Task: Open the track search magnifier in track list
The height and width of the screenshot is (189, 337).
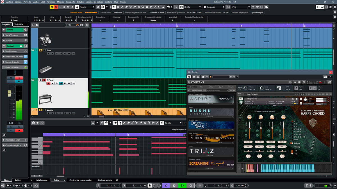Action: click(x=86, y=25)
